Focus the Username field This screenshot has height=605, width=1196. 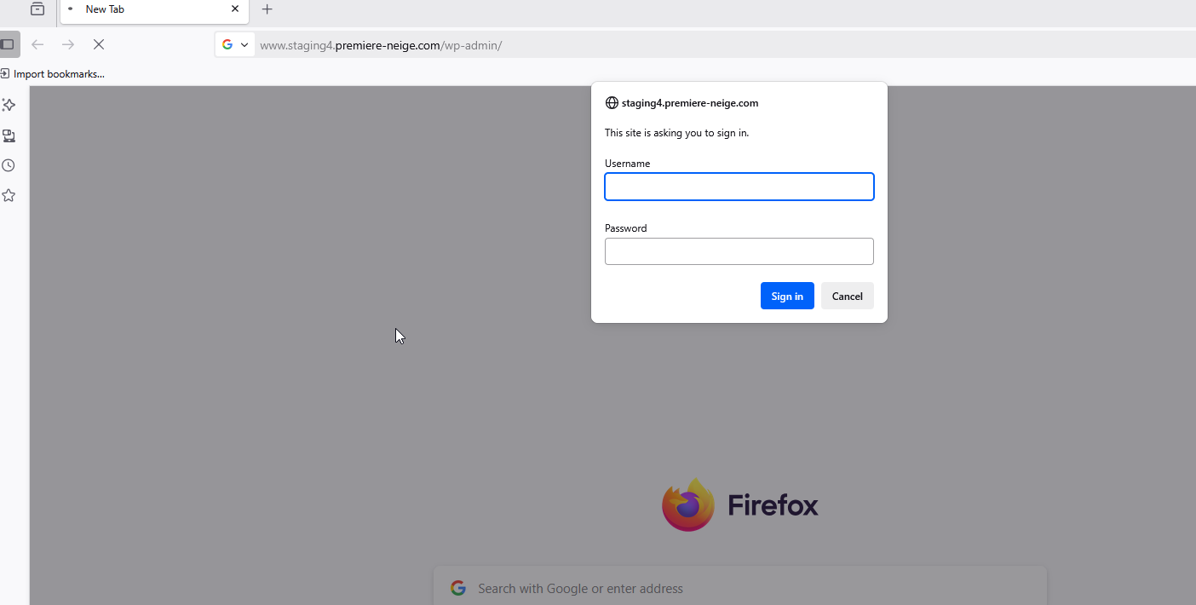739,187
